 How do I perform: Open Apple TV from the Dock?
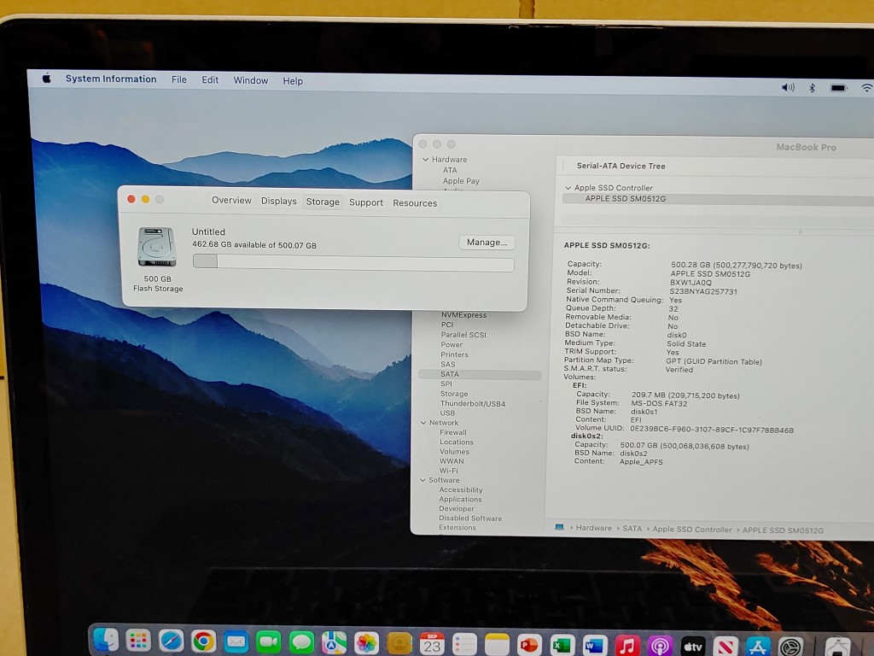(693, 647)
